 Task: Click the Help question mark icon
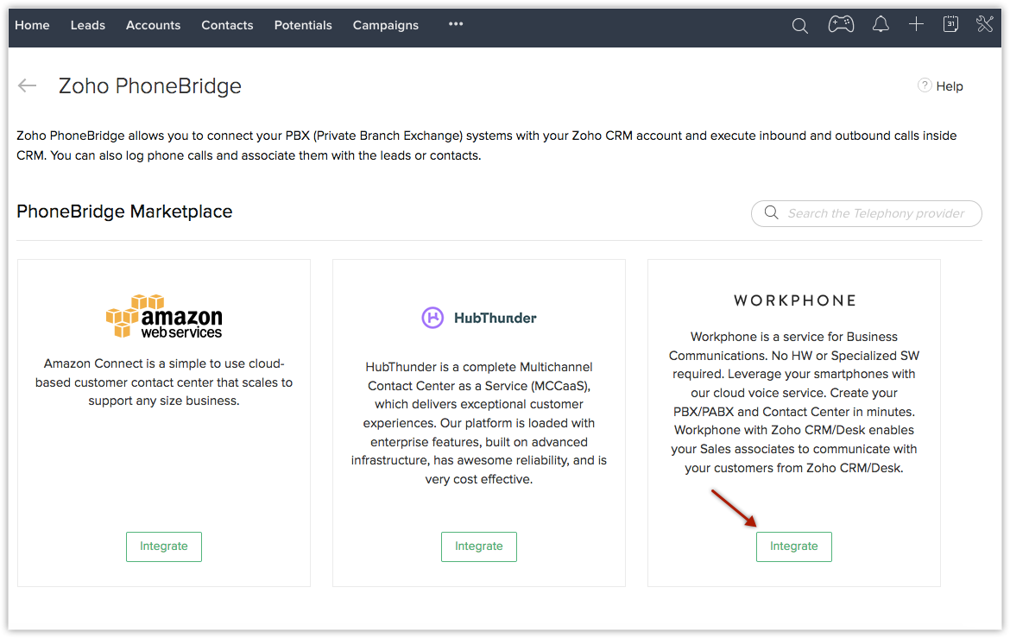click(x=925, y=85)
